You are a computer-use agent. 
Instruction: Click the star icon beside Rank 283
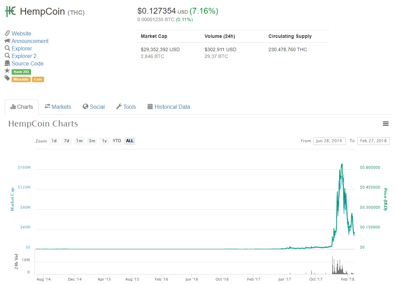7,70
